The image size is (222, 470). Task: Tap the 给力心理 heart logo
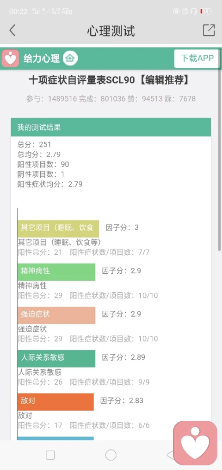pos(11,58)
